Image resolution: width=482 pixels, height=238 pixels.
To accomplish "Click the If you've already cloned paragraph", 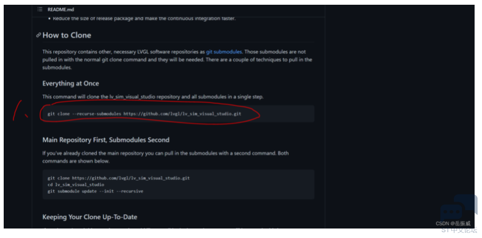I will pyautogui.click(x=166, y=157).
